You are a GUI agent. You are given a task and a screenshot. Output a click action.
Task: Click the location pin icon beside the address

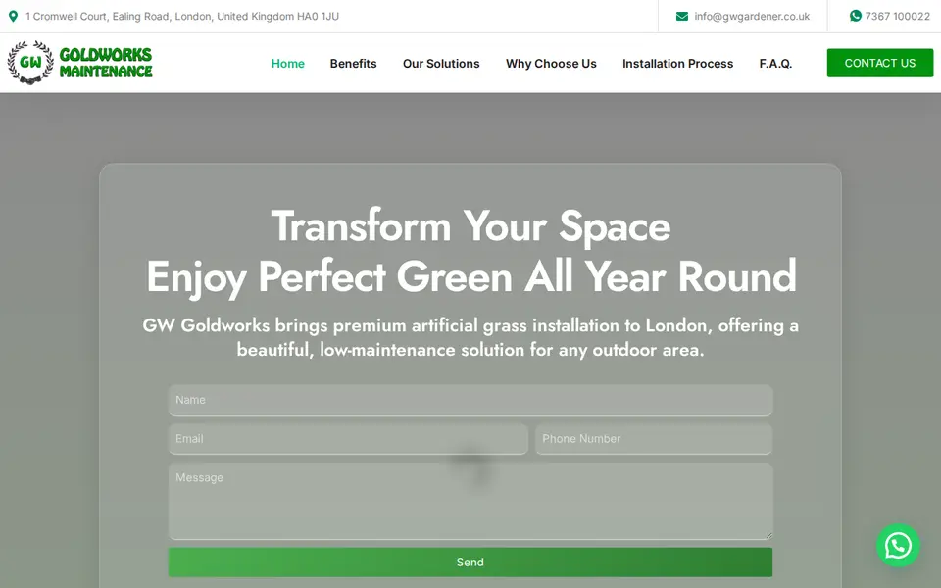tap(13, 17)
